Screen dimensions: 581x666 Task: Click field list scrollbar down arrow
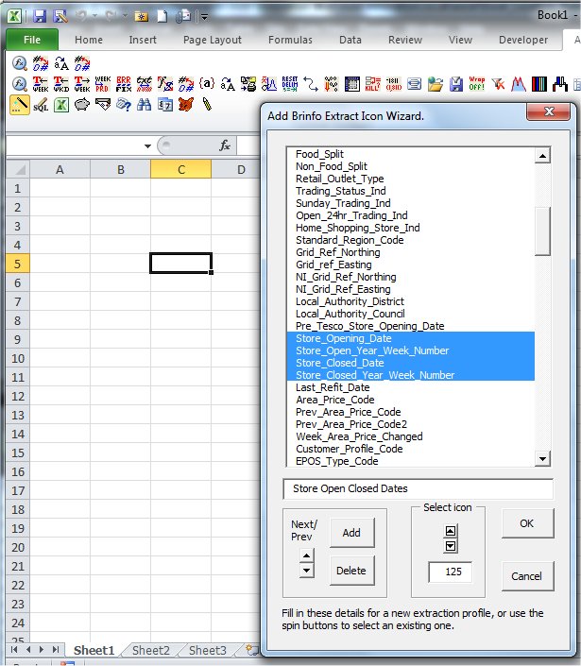[x=543, y=459]
